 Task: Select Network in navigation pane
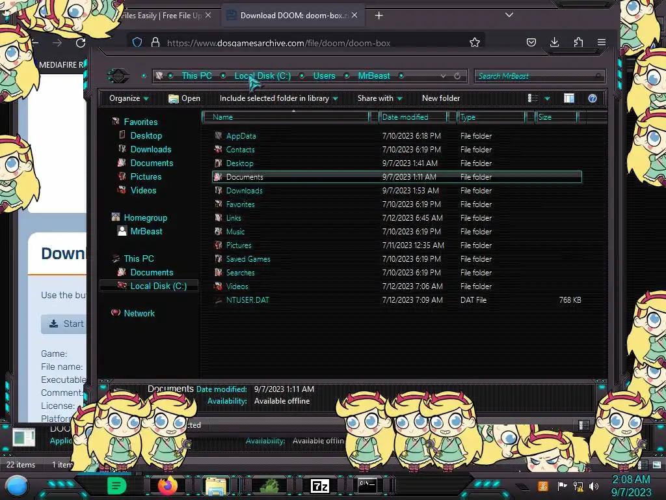click(133, 313)
